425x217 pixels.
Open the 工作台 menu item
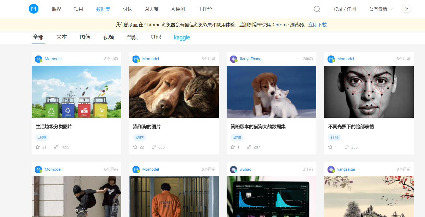coord(205,9)
